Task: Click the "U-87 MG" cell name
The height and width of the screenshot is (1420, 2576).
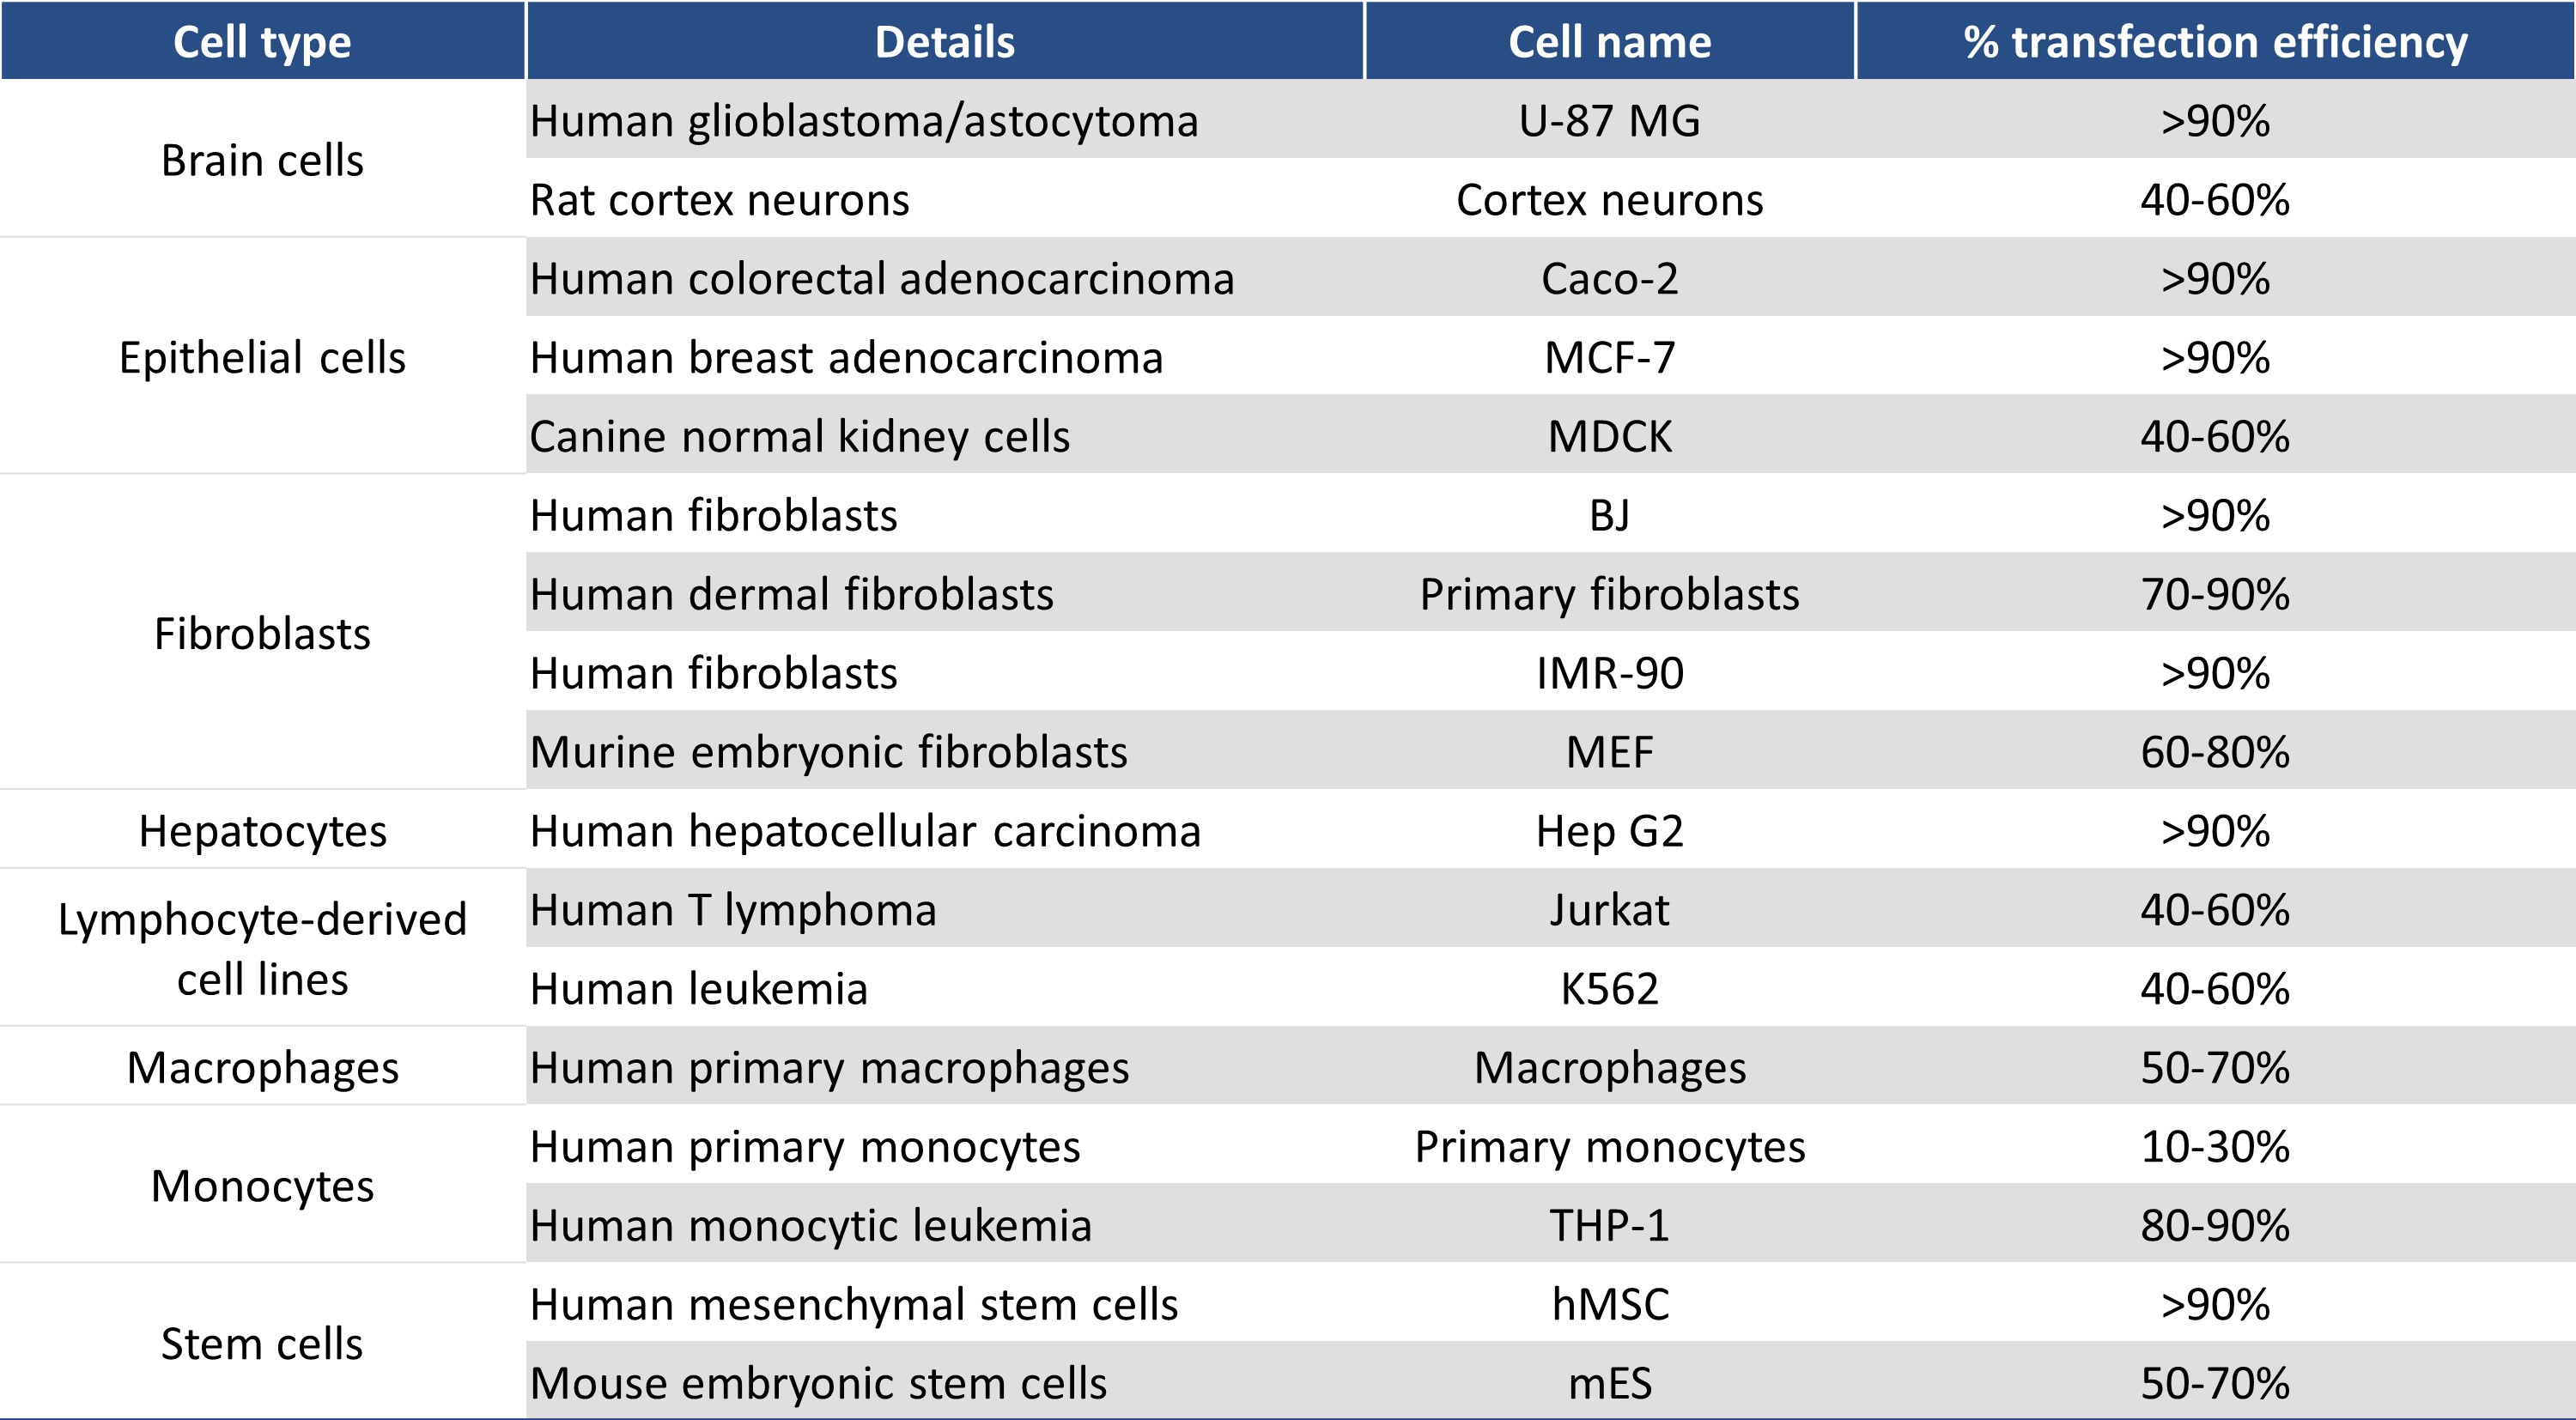Action: (x=1609, y=121)
